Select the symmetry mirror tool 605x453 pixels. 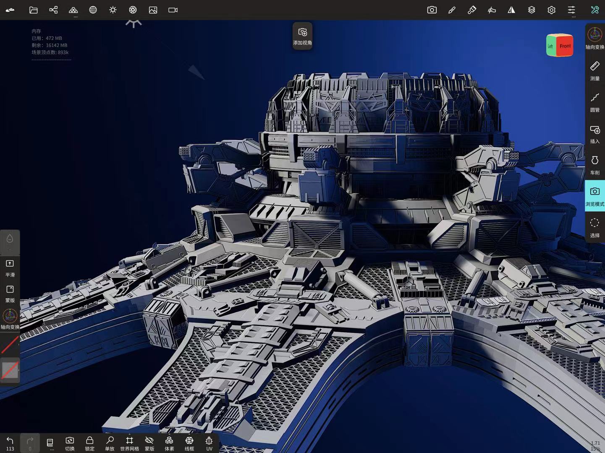pyautogui.click(x=511, y=10)
